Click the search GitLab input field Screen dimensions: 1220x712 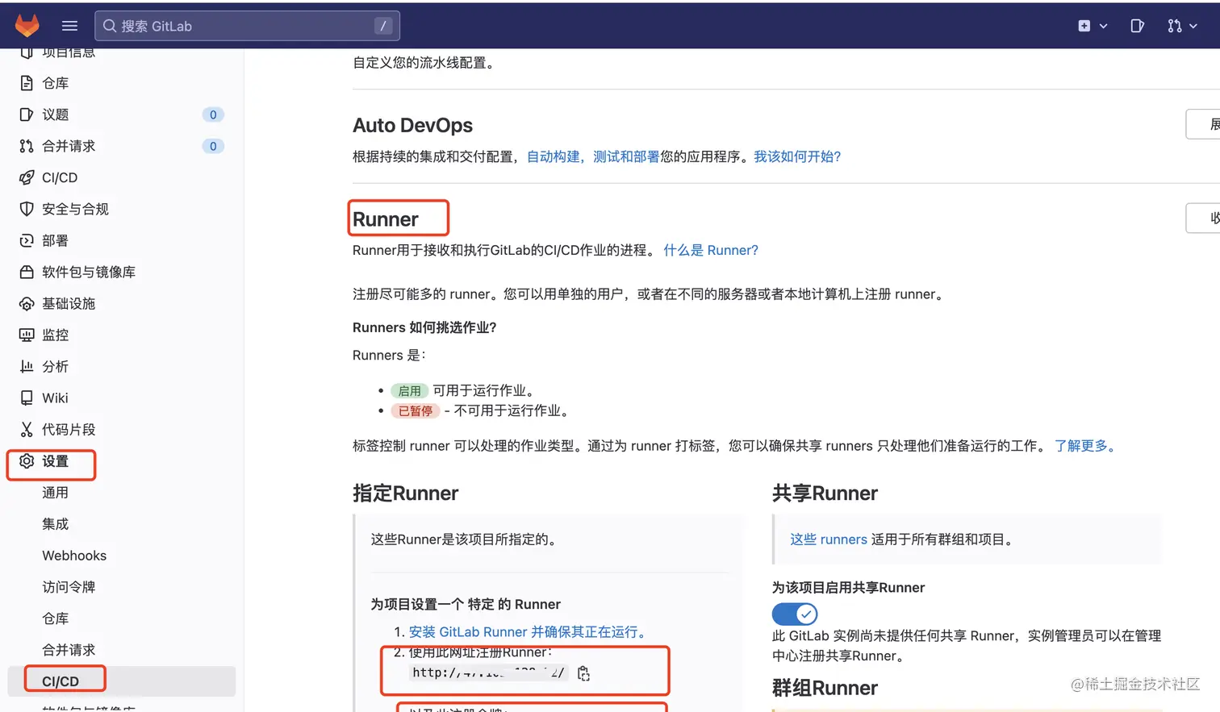tap(247, 26)
